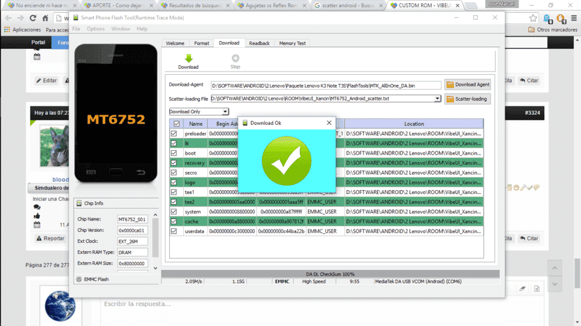Click the Chrome reload page icon
Screen dimensions: 581x326
point(33,18)
